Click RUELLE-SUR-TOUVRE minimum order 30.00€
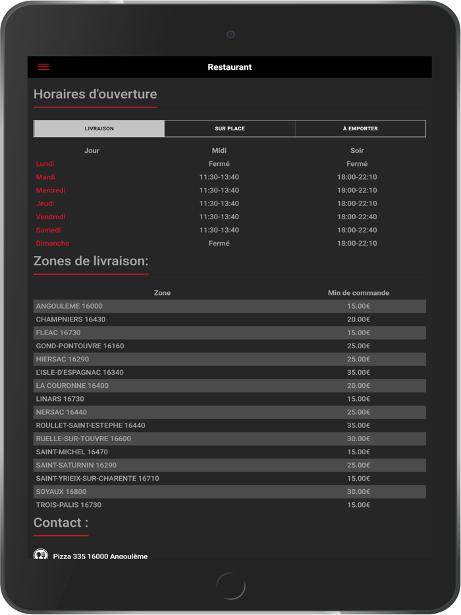Image resolution: width=461 pixels, height=615 pixels. tap(359, 439)
